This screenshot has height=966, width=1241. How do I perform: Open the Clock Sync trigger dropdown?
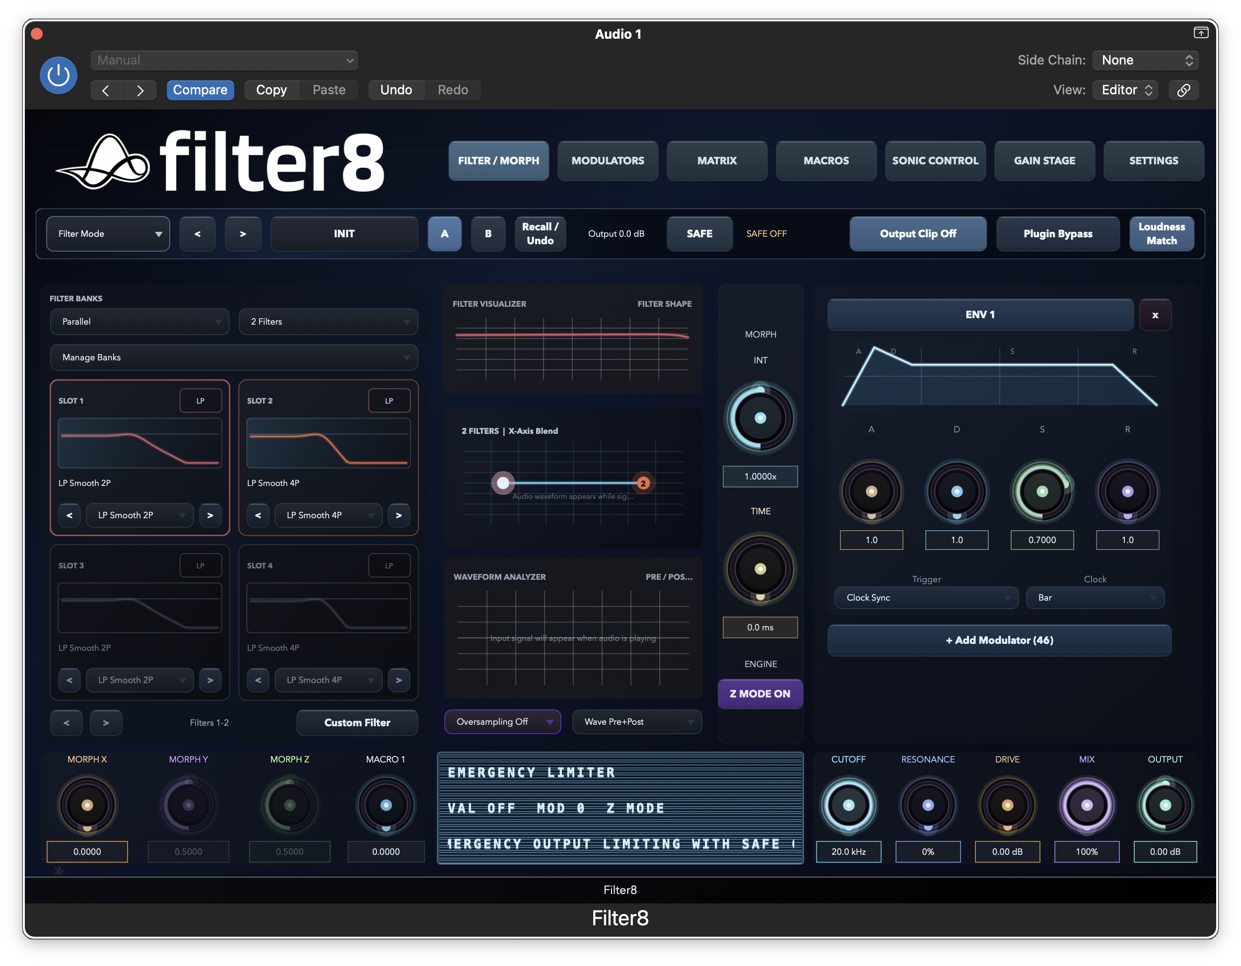(926, 598)
